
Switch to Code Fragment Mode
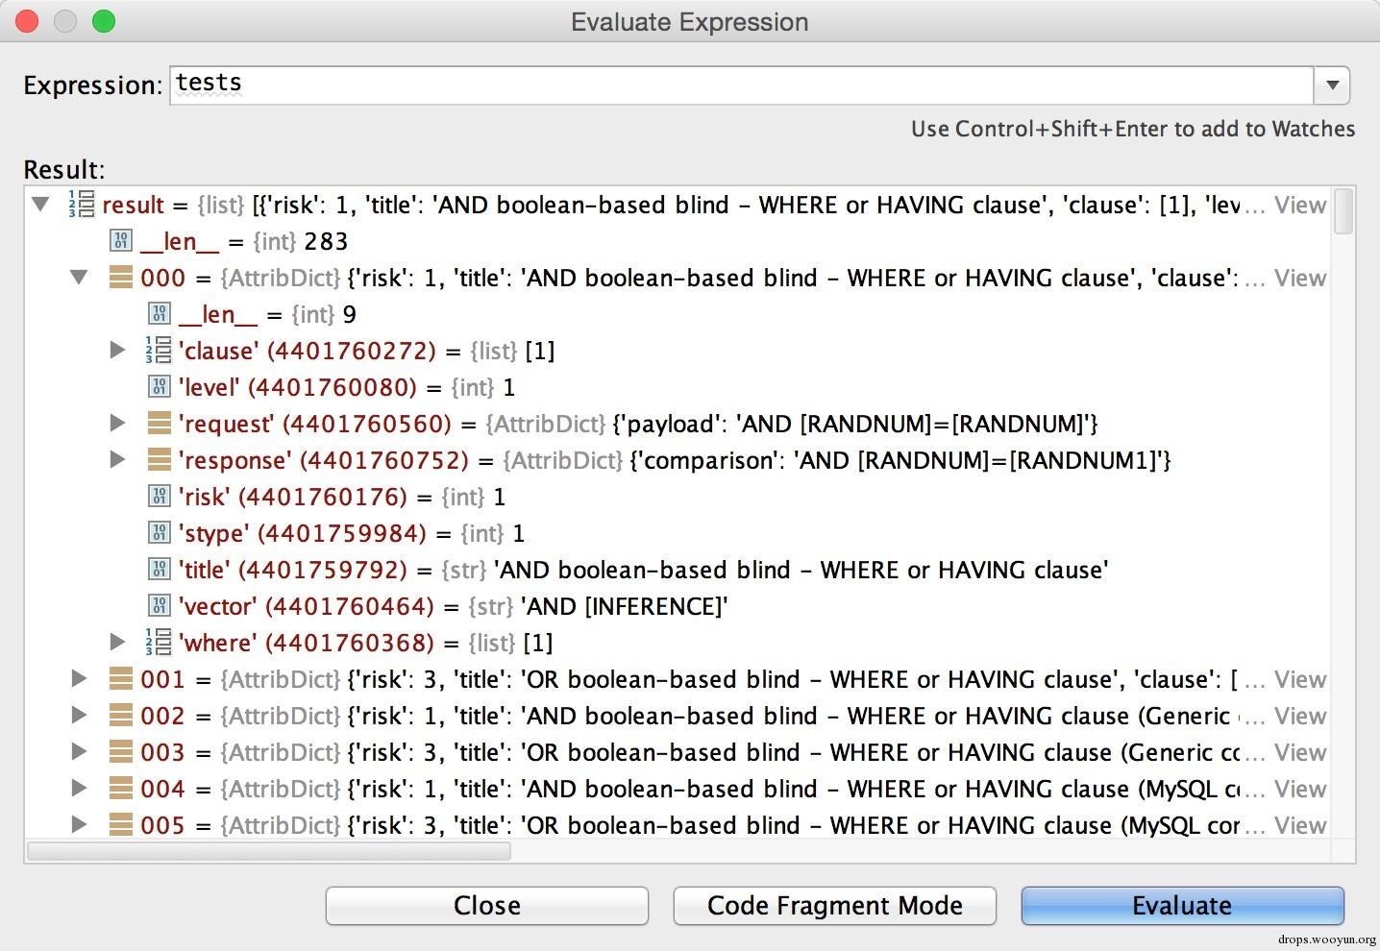[834, 906]
